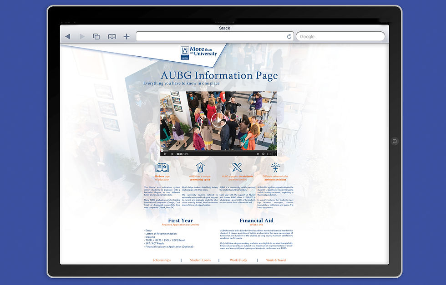This screenshot has width=446, height=285.
Task: Click the small play button in video controls
Action: pyautogui.click(x=165, y=154)
